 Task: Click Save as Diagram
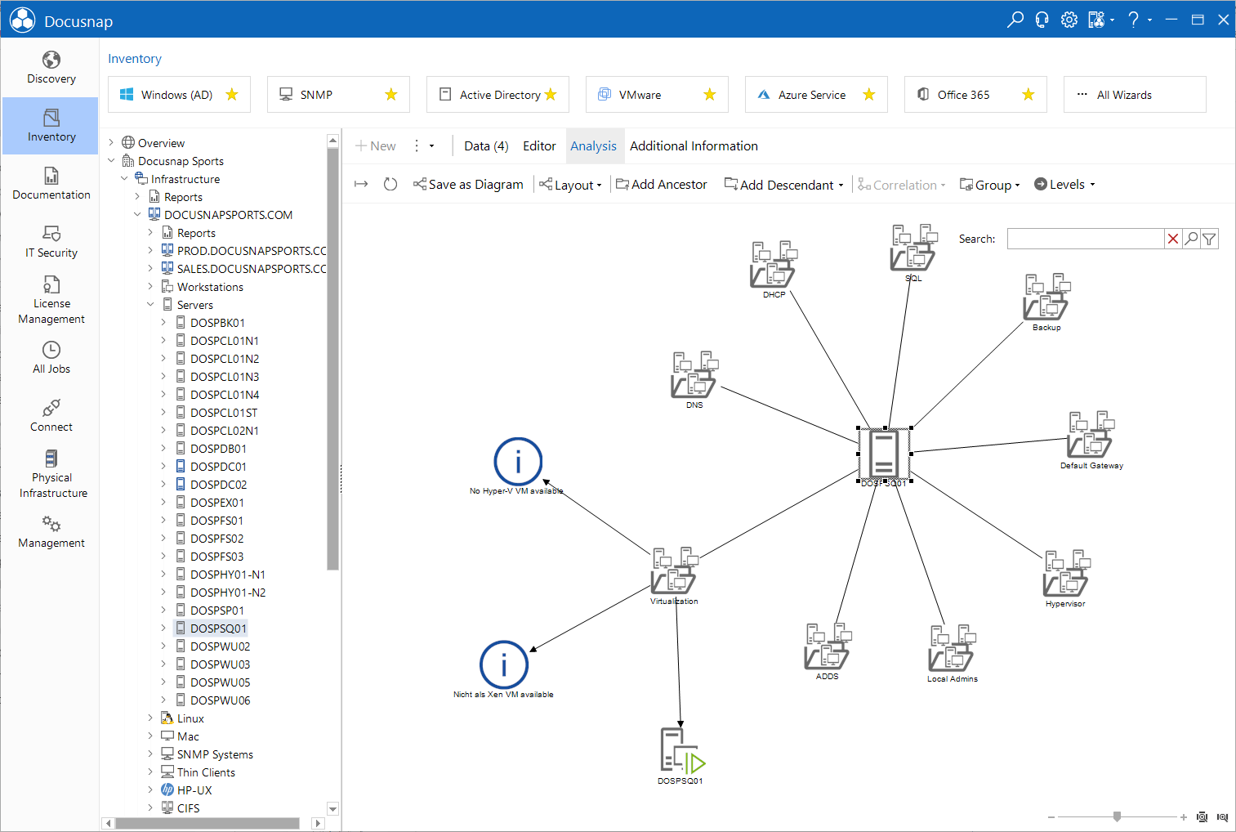click(x=468, y=185)
